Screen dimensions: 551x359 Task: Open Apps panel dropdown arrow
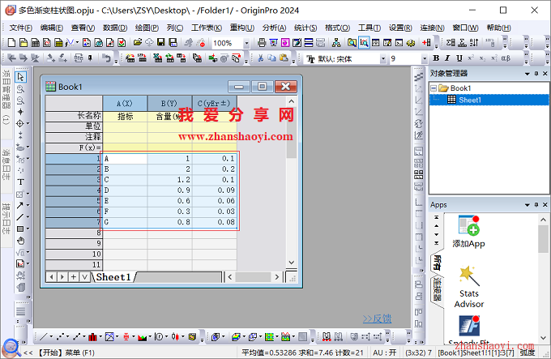[528, 205]
